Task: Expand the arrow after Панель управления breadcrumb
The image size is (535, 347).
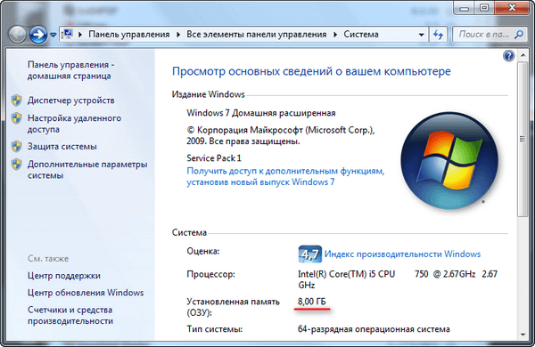Action: (x=178, y=35)
